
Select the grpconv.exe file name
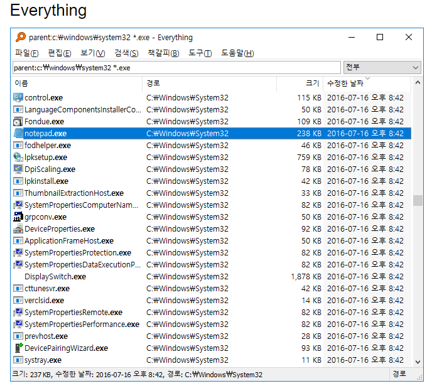pos(45,217)
